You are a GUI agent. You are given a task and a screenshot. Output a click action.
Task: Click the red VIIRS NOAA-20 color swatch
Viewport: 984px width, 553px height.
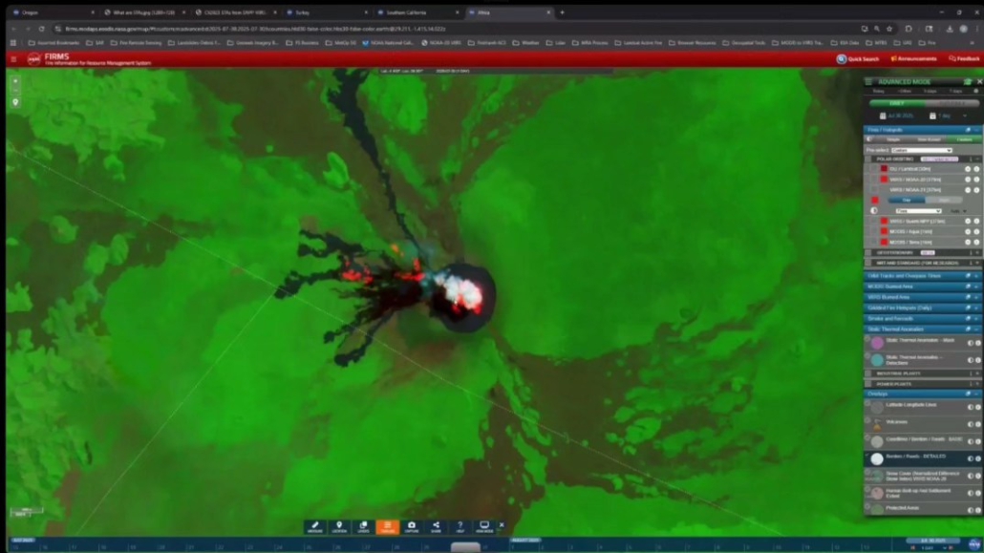[x=885, y=180]
